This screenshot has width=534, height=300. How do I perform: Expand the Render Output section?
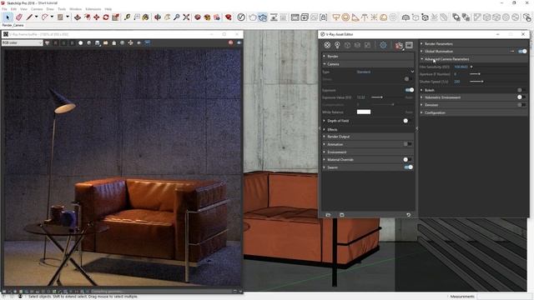(x=368, y=137)
